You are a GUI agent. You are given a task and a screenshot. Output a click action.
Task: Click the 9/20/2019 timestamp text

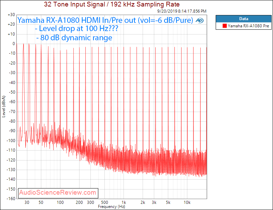pyautogui.click(x=182, y=11)
